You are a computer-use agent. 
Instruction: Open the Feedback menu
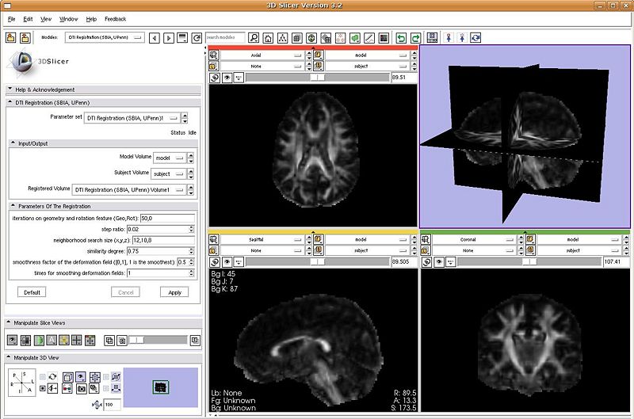click(115, 18)
